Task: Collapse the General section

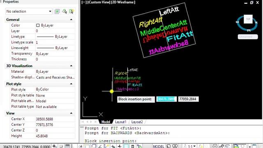Action: click(71, 20)
